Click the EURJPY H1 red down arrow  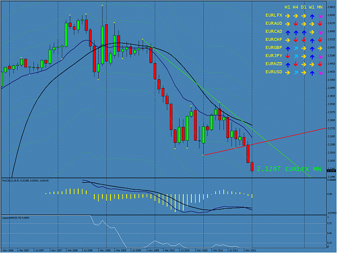288,56
